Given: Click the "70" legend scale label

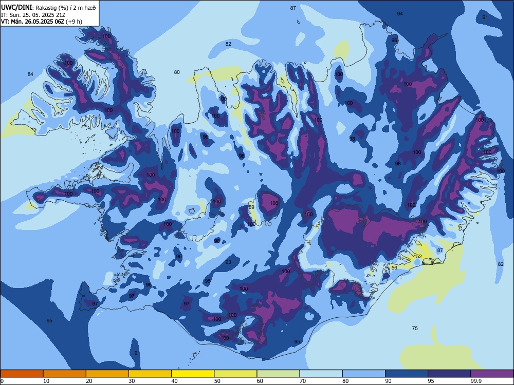Looking at the screenshot, I should (x=303, y=381).
